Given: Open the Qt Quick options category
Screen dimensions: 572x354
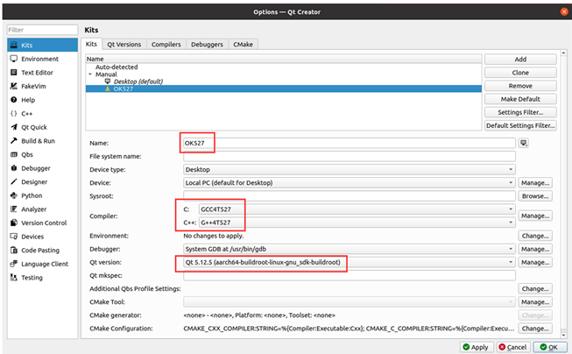Looking at the screenshot, I should point(42,127).
